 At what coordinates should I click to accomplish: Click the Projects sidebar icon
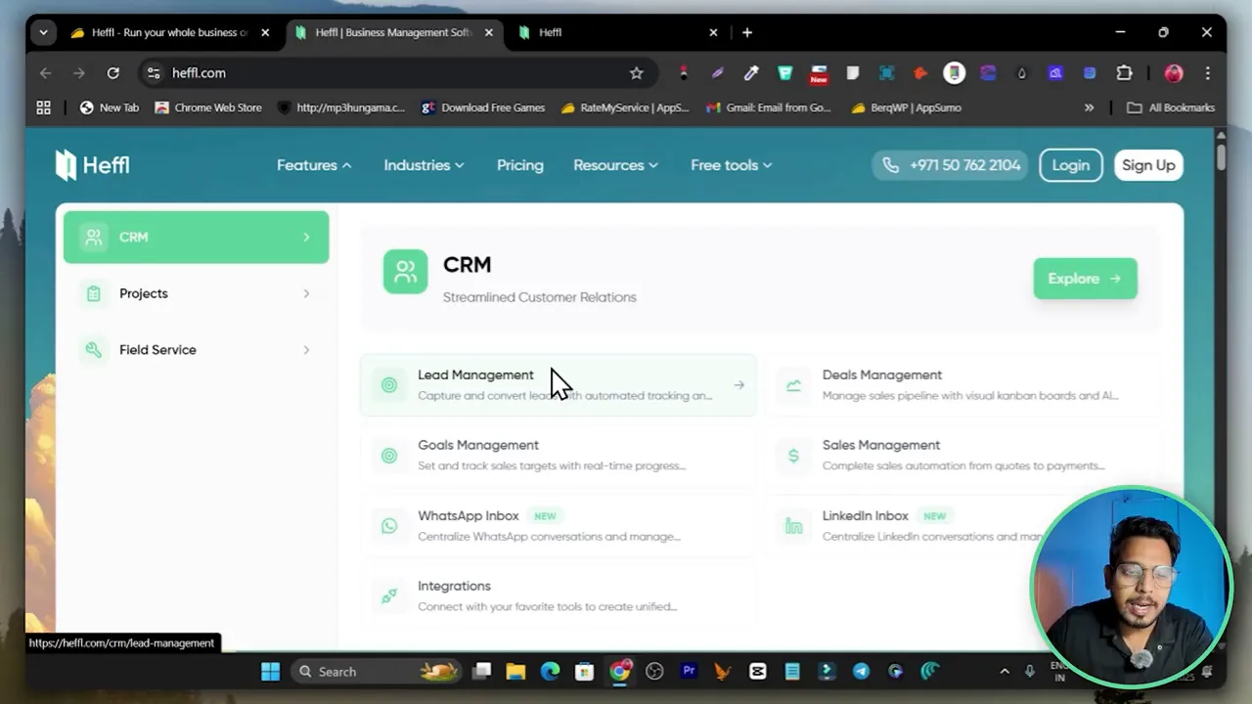point(93,293)
